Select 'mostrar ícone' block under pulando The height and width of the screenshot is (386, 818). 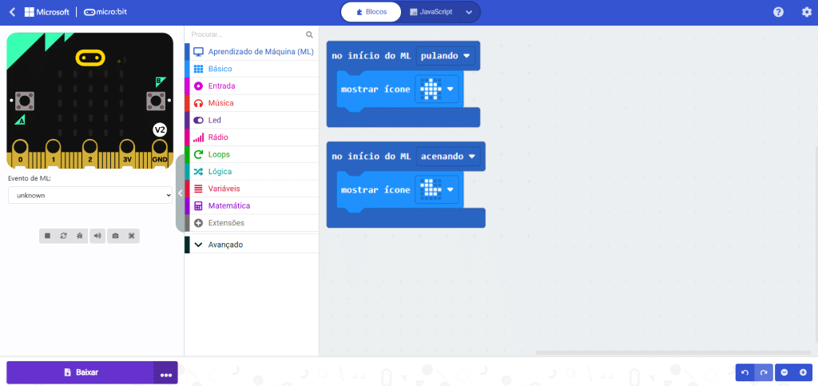pos(375,90)
